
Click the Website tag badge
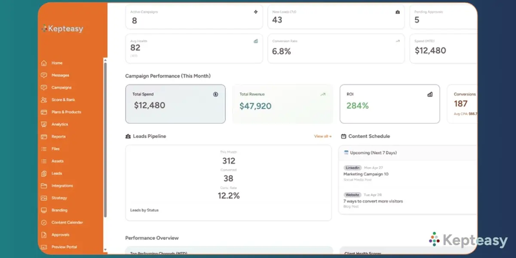[x=352, y=195]
